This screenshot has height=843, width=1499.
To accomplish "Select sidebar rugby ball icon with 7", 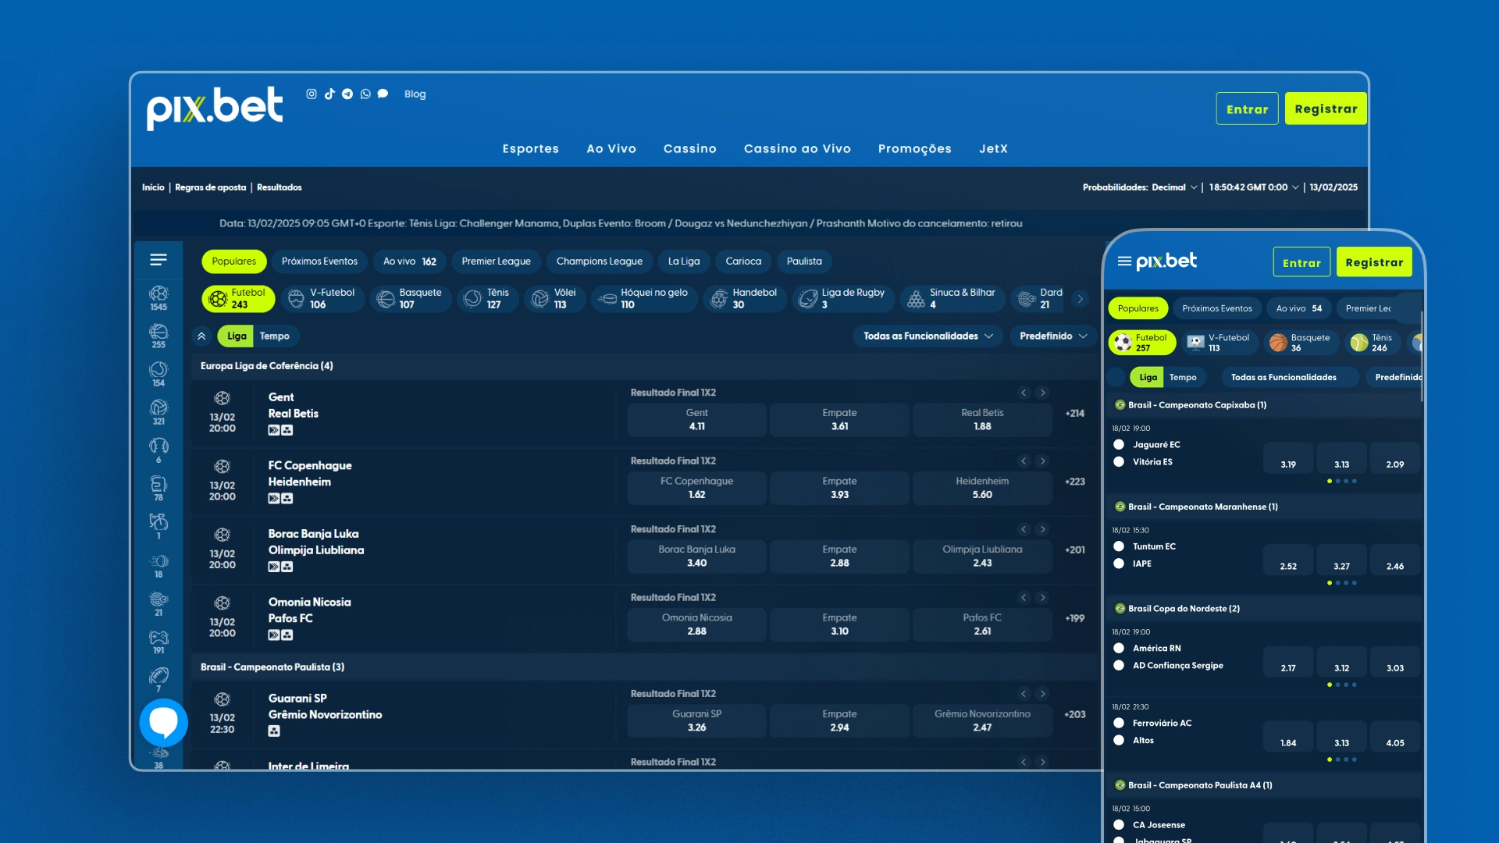I will coord(158,680).
